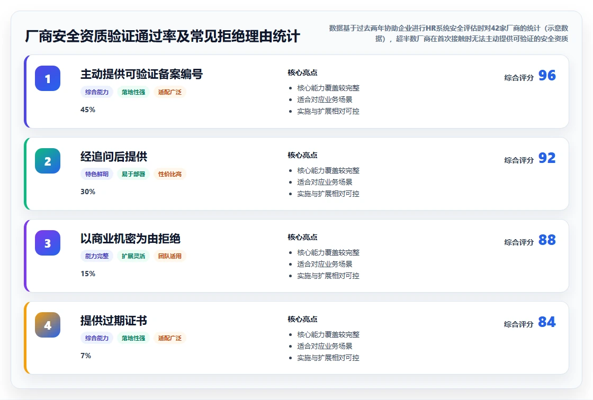593x400 pixels.
Task: Select 落地性强 tag under 提供过期证书
Action: point(133,338)
